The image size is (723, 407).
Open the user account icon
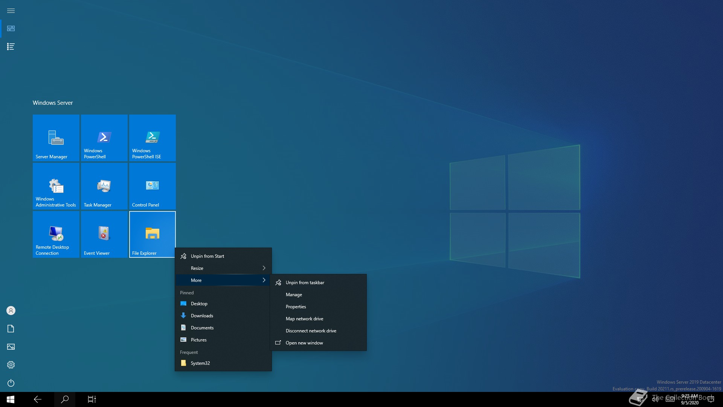pyautogui.click(x=11, y=311)
